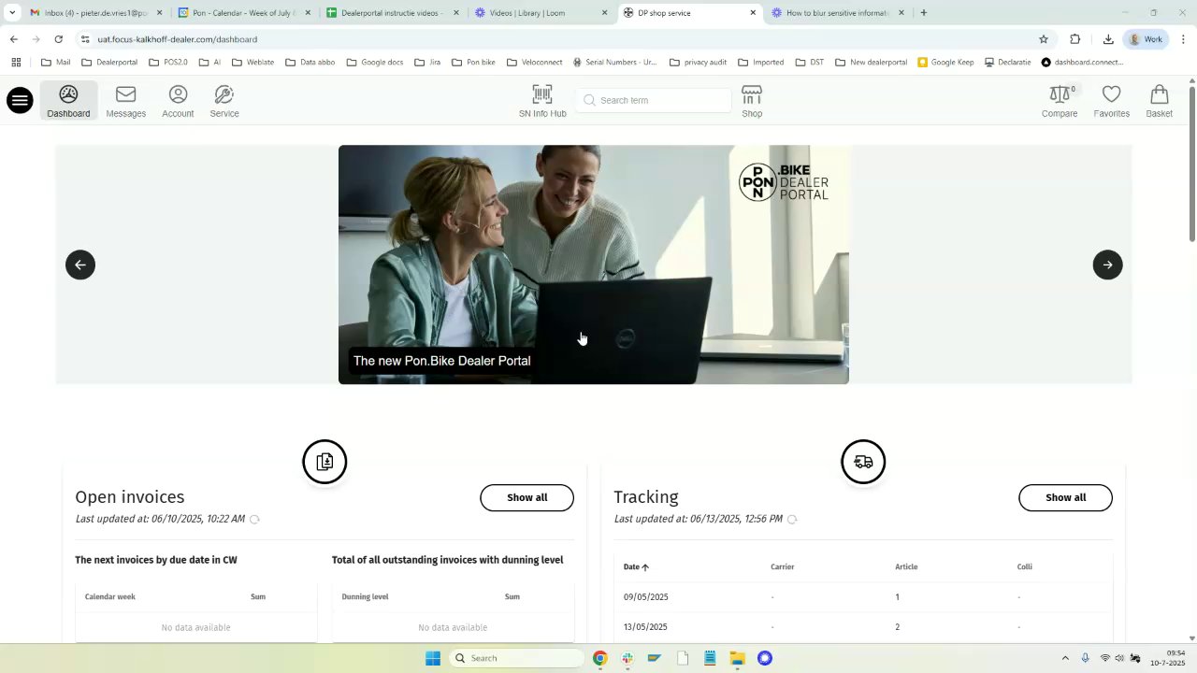Viewport: 1197px width, 673px height.
Task: Open Favorites heart icon
Action: [x=1111, y=101]
